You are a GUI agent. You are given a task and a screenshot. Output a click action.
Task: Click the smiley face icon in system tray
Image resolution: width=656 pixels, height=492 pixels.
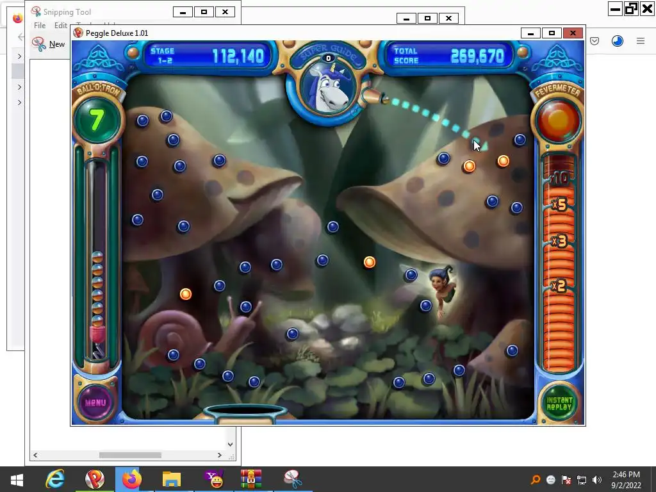pyautogui.click(x=551, y=480)
